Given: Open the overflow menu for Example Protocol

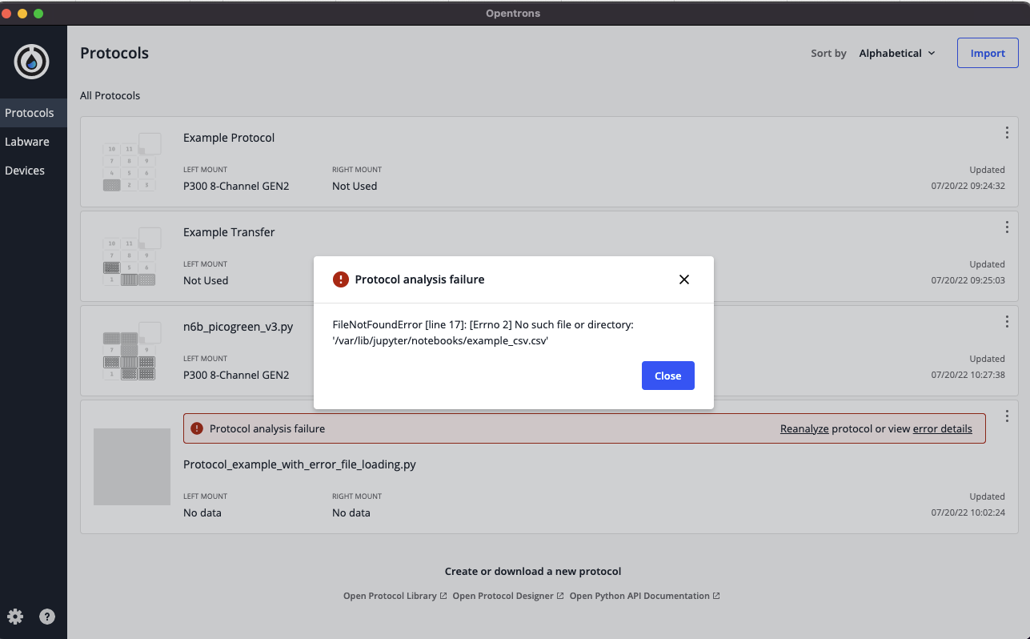Looking at the screenshot, I should tap(1007, 133).
